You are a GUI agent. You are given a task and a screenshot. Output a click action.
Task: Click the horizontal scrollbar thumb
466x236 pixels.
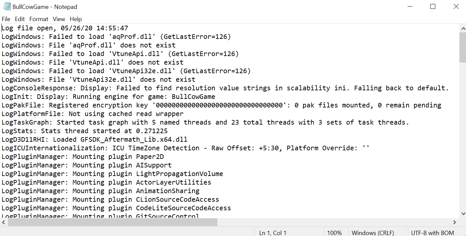click(112, 222)
